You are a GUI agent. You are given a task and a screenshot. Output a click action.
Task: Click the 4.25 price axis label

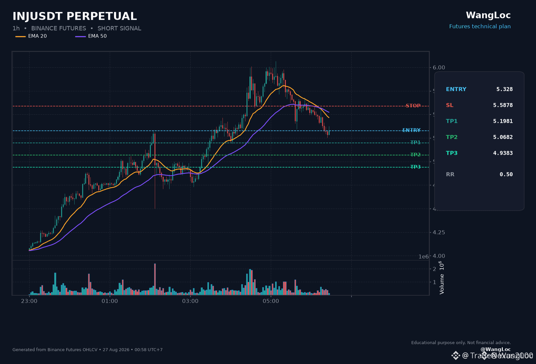click(x=439, y=232)
